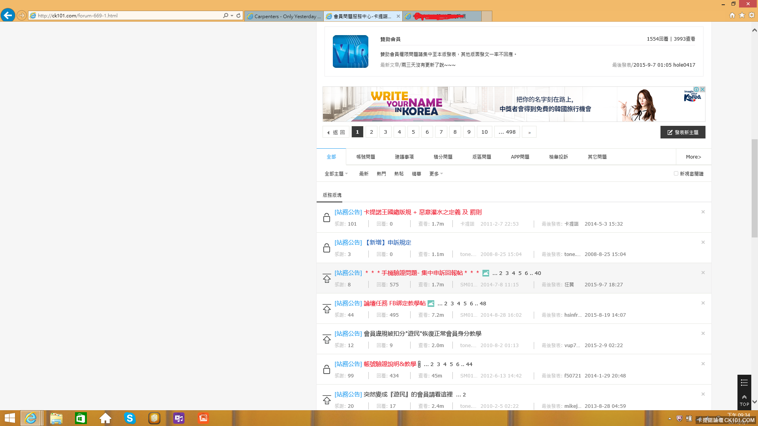Launch Windows Store from taskbar
Screen dimensions: 758x426
[81, 418]
